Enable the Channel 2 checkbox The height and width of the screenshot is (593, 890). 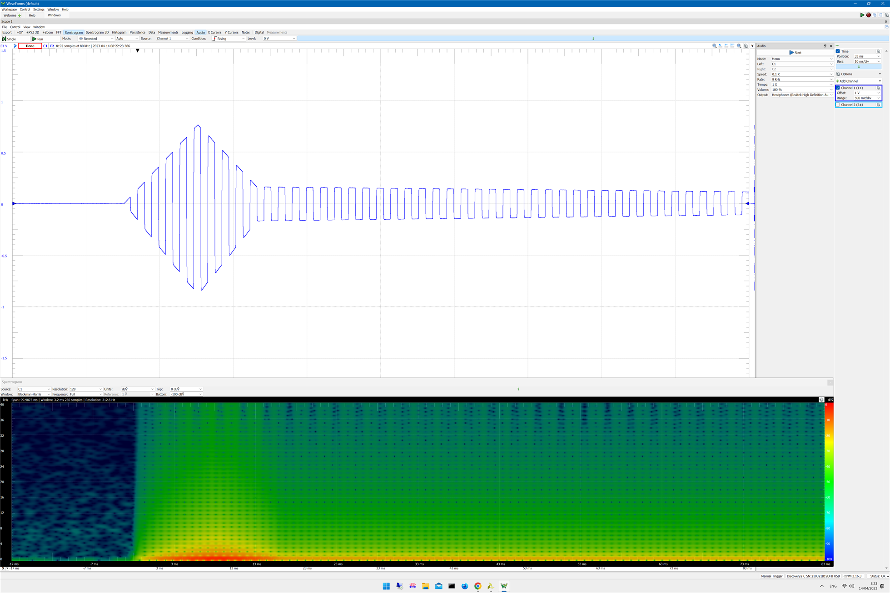[x=838, y=105]
